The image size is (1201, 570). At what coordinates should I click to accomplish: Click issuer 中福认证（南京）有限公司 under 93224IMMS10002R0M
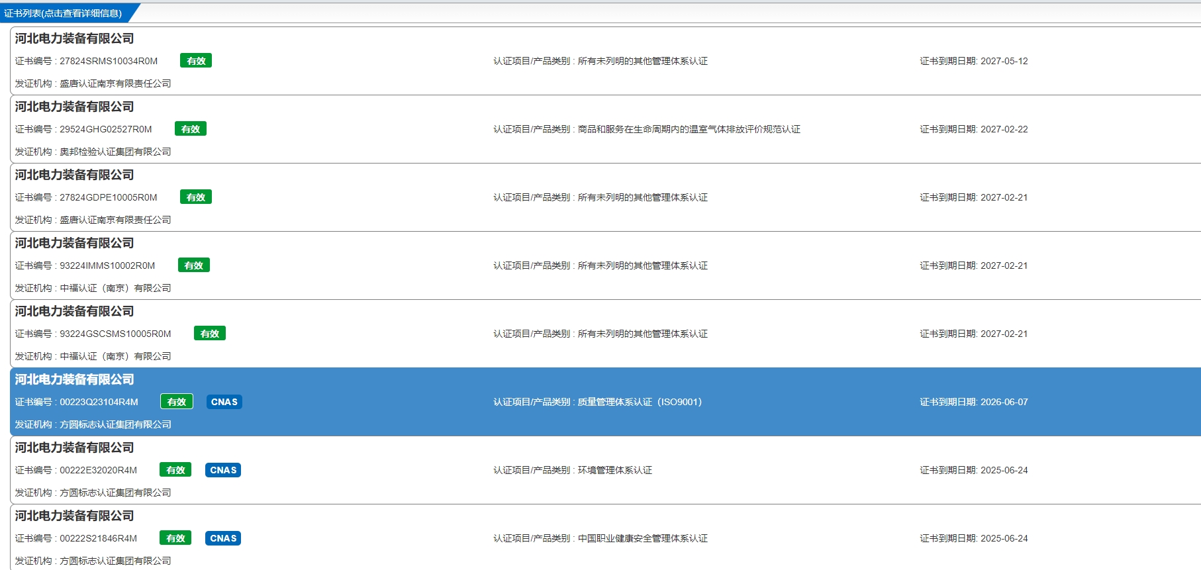coord(115,288)
